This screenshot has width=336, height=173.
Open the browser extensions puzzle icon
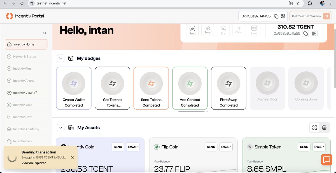[310, 3]
